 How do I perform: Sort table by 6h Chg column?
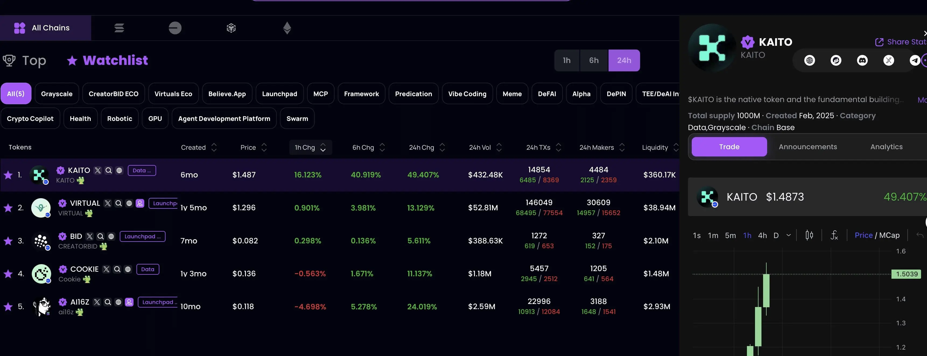[x=369, y=147]
